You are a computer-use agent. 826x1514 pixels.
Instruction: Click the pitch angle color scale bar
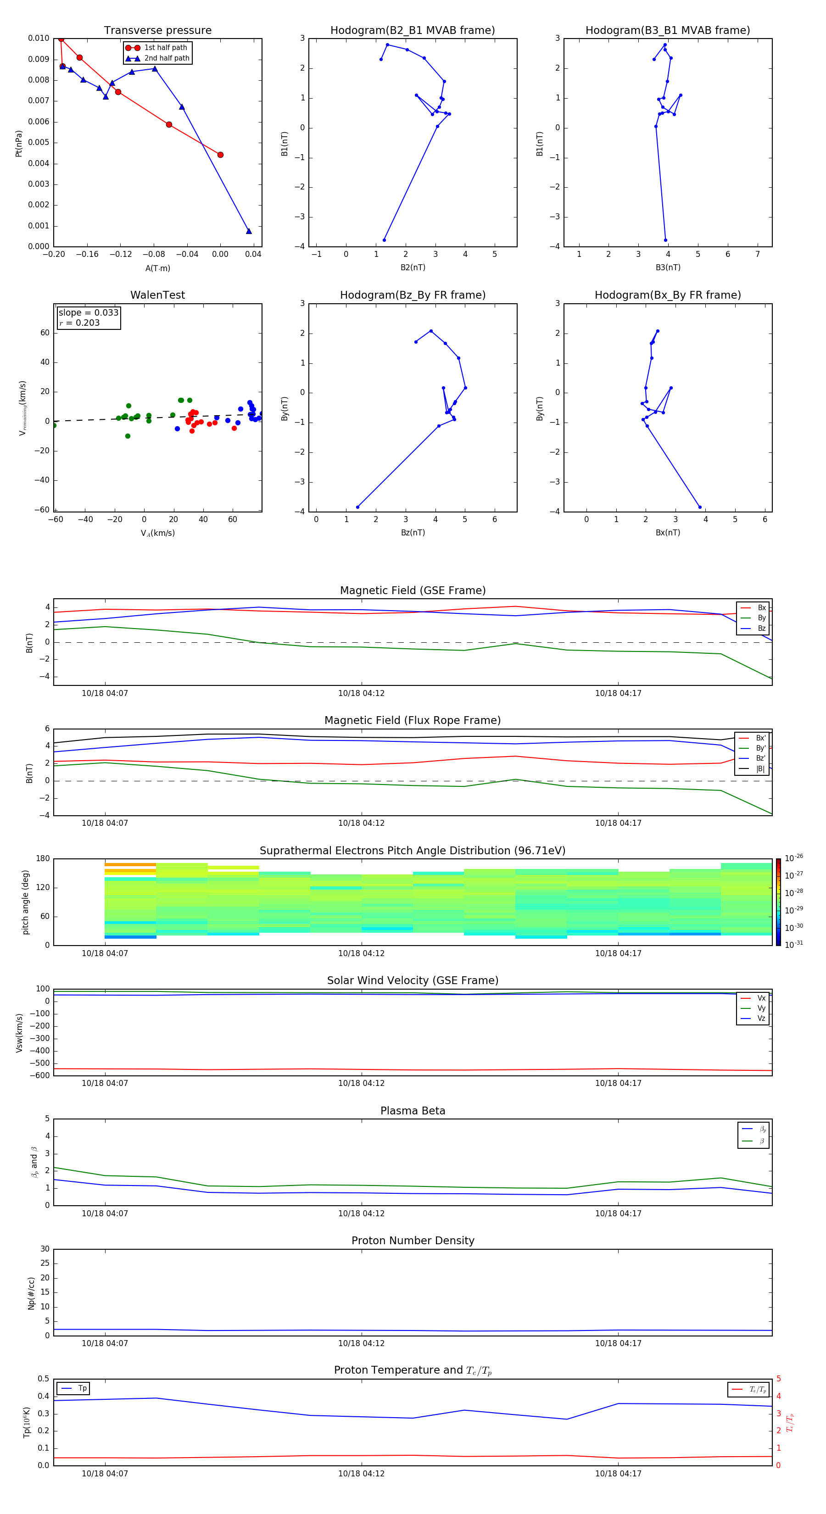point(778,903)
